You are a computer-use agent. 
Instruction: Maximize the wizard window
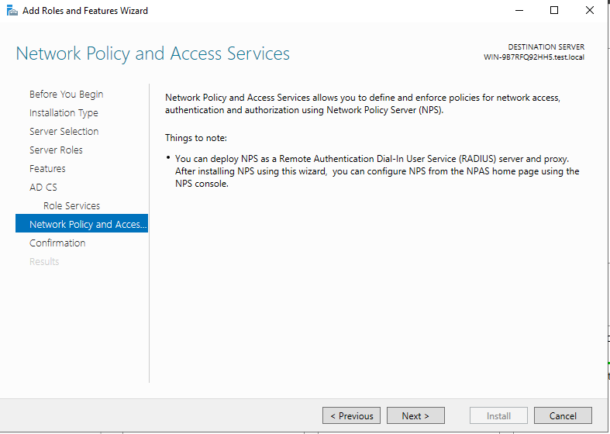pos(554,11)
